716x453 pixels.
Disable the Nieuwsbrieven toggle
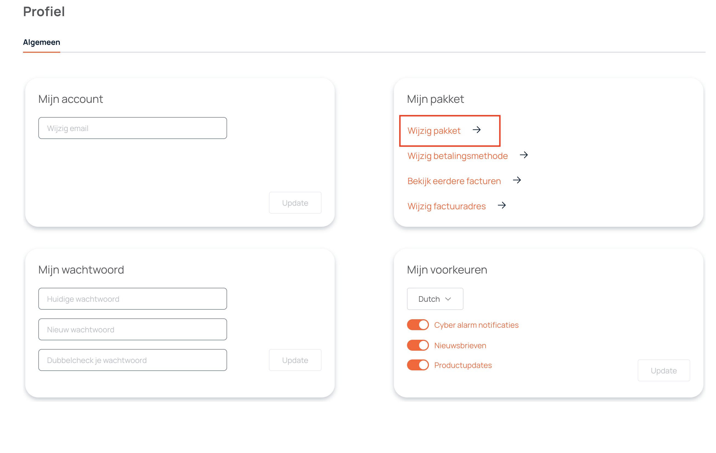click(418, 345)
